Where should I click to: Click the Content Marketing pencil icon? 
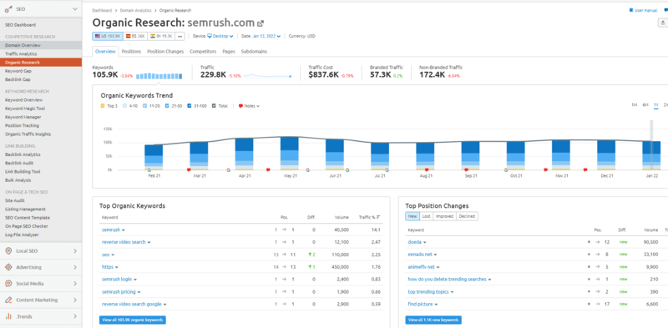(8, 300)
